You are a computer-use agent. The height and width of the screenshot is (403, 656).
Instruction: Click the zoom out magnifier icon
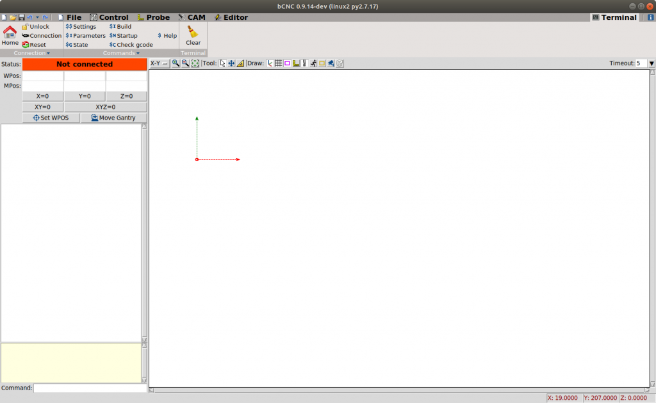pyautogui.click(x=185, y=63)
